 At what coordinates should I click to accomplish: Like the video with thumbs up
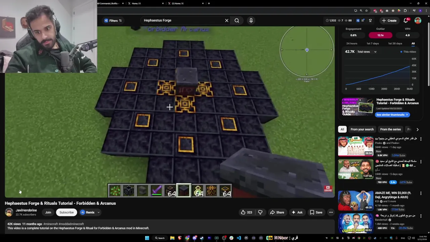tap(246, 212)
